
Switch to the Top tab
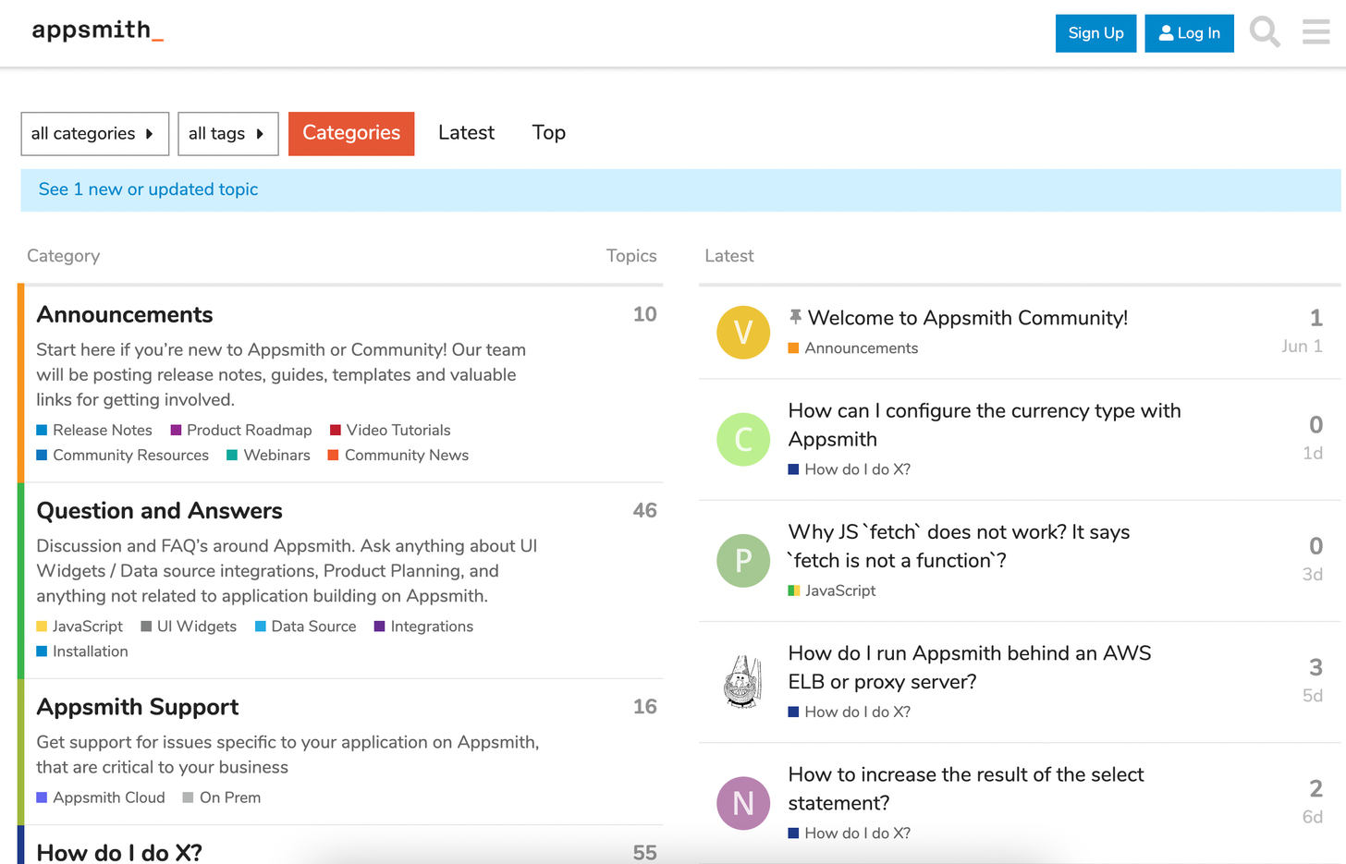548,133
